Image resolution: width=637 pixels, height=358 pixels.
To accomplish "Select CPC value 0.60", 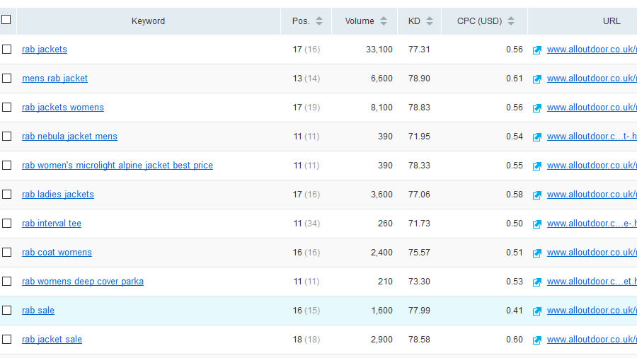I will tap(515, 340).
